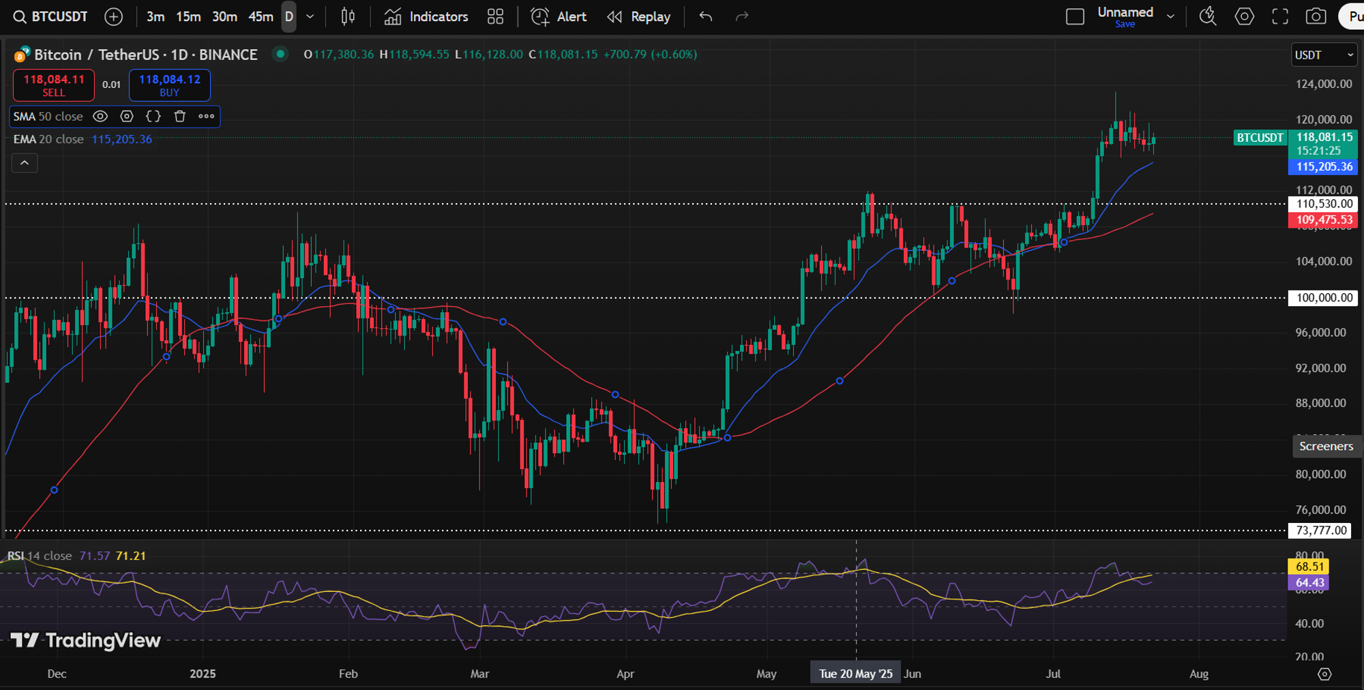Click the red SELL price button
The width and height of the screenshot is (1364, 690).
[x=54, y=85]
